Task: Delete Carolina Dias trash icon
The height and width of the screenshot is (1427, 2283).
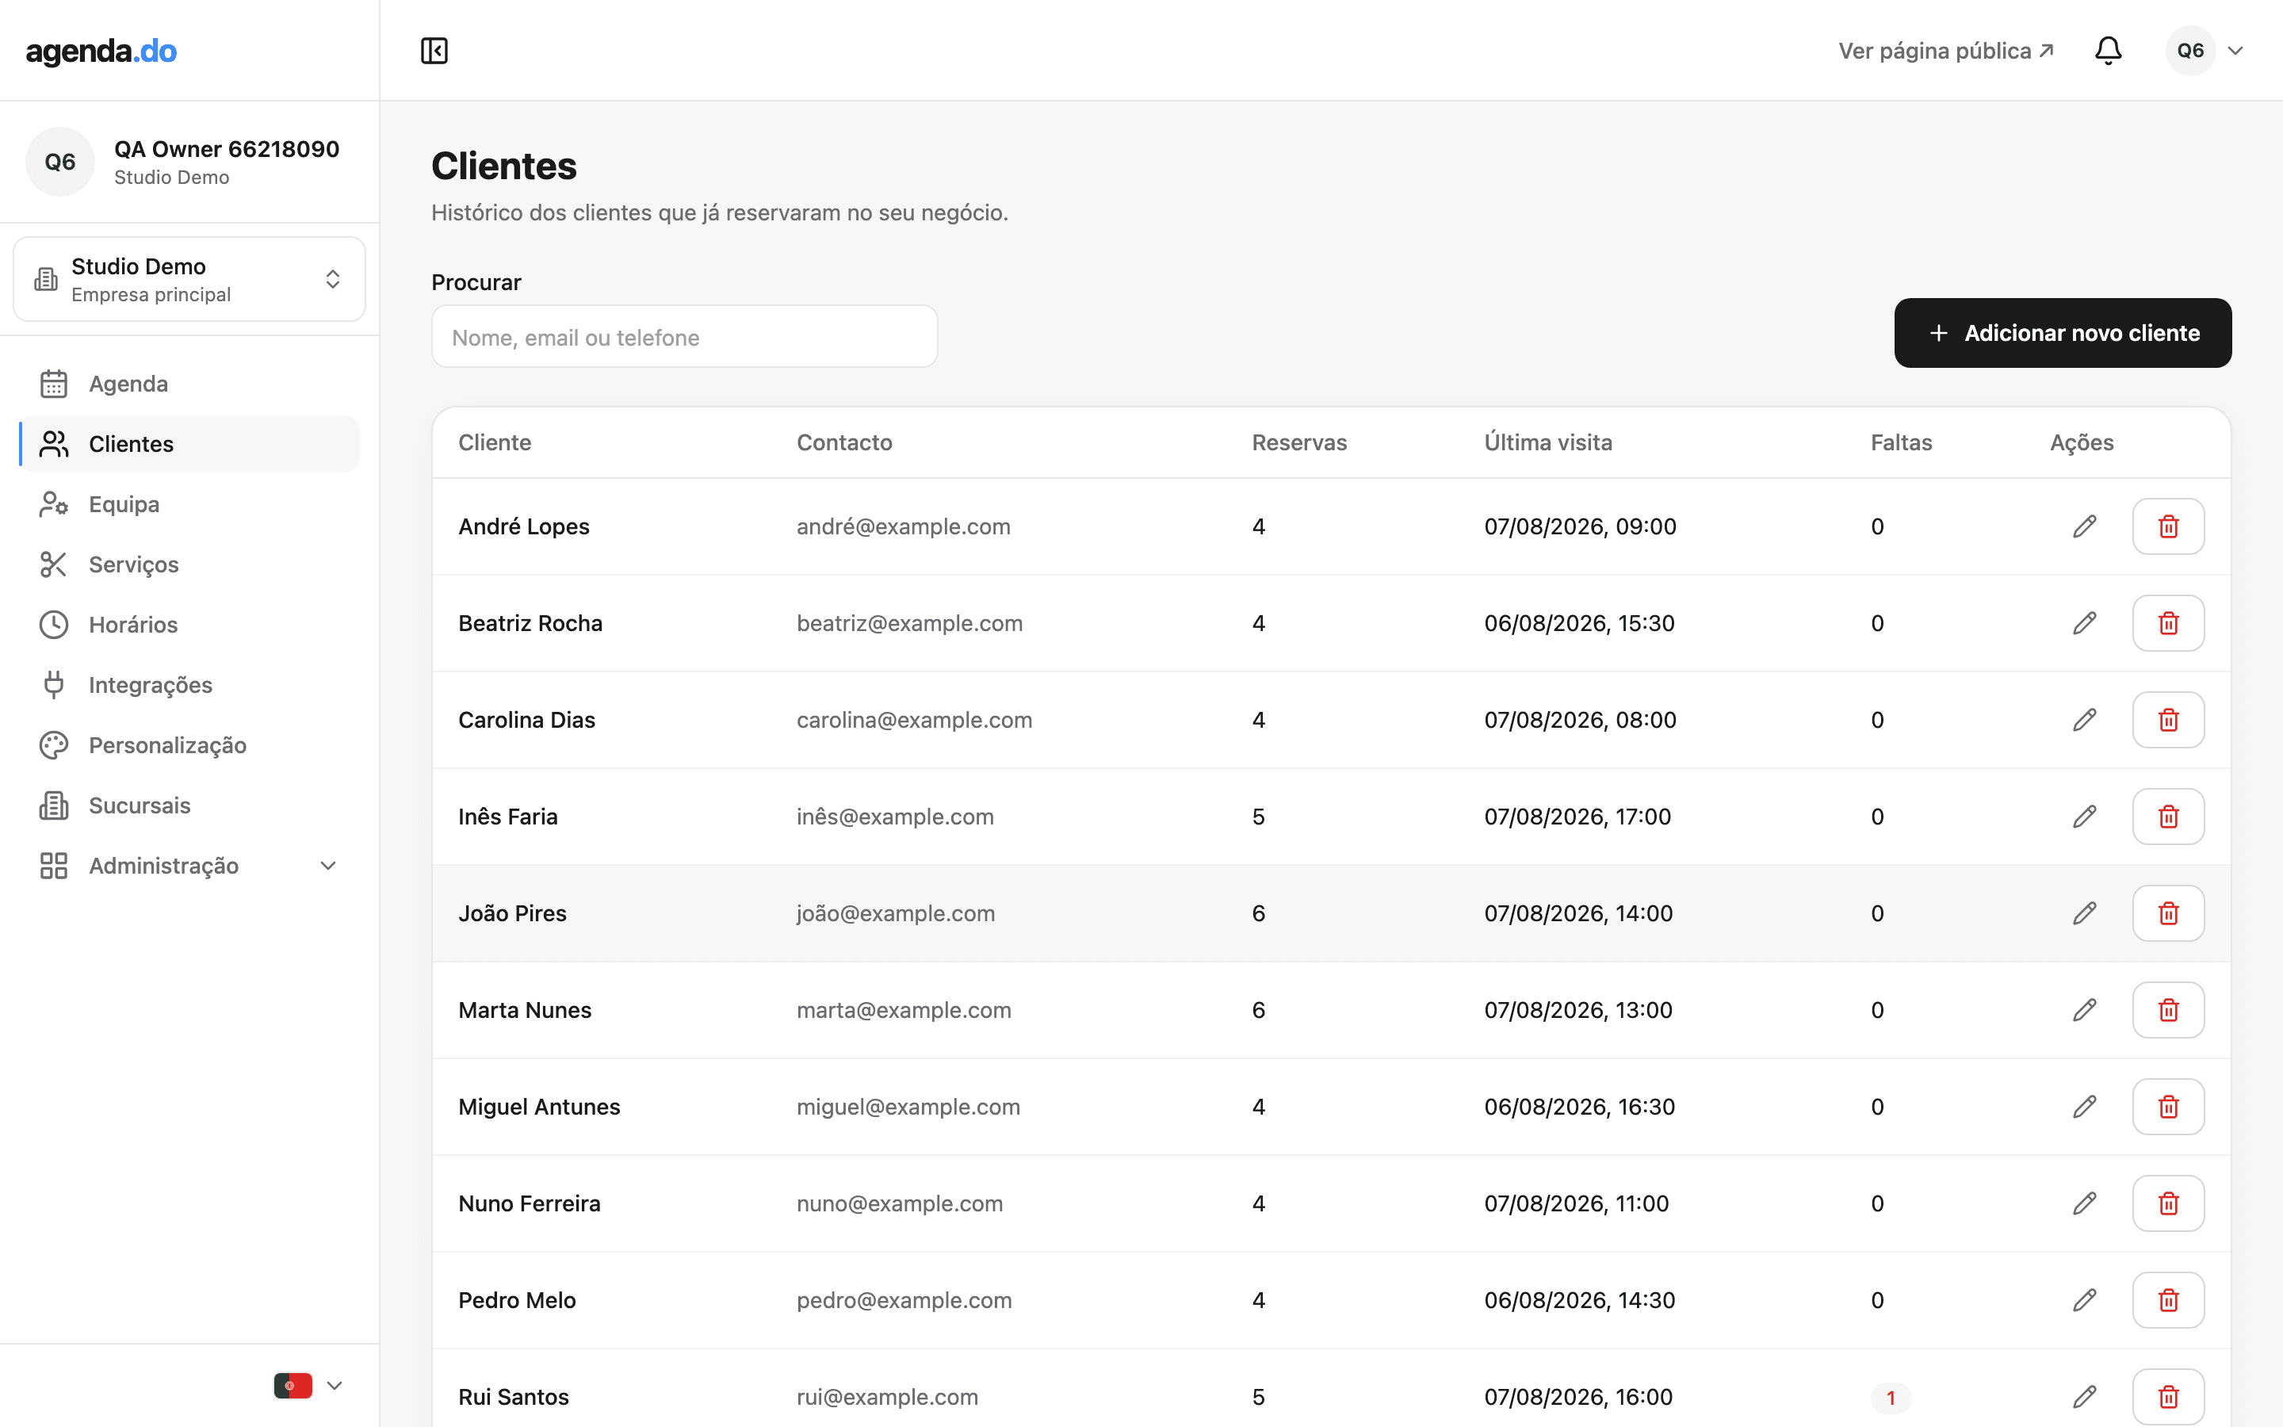Action: tap(2168, 720)
